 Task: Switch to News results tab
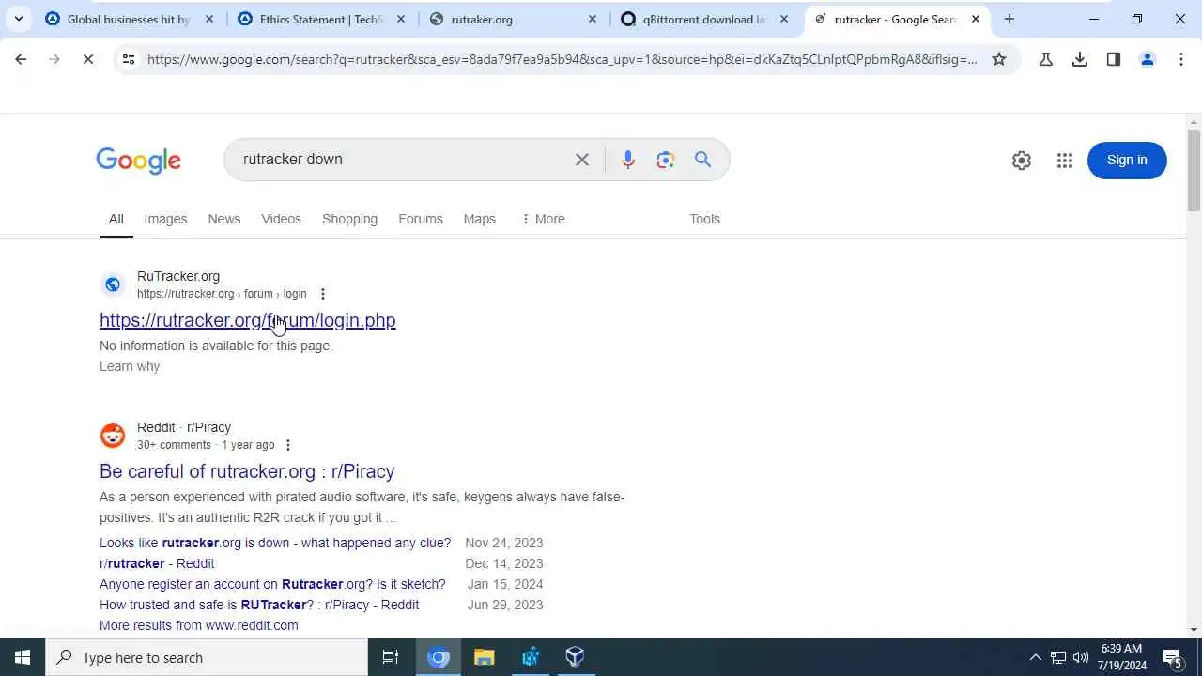click(223, 219)
